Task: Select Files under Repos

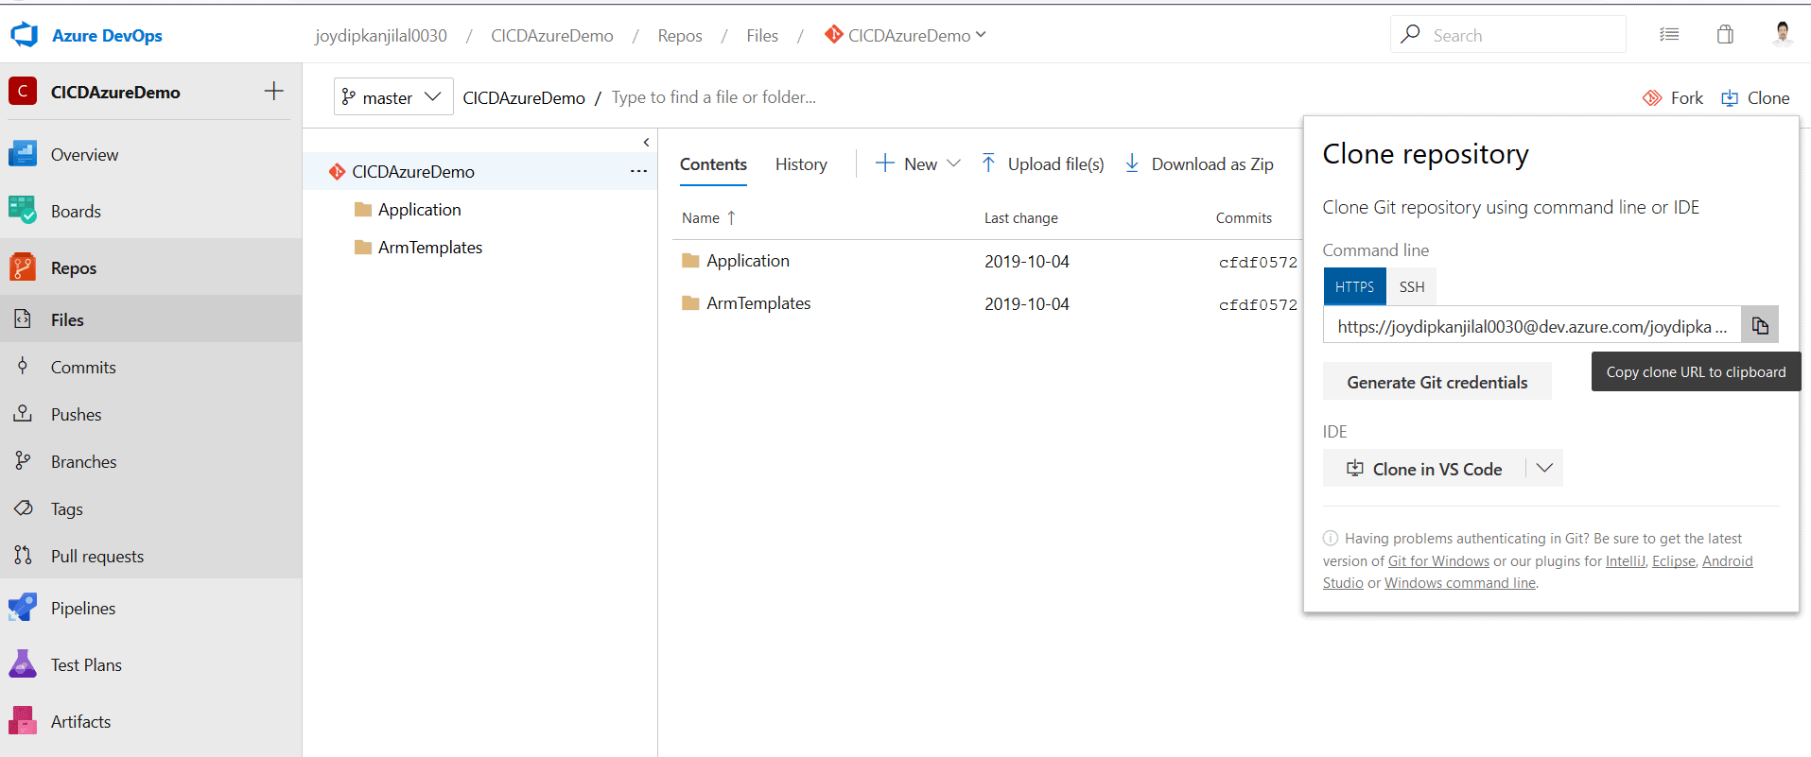Action: 151,319
